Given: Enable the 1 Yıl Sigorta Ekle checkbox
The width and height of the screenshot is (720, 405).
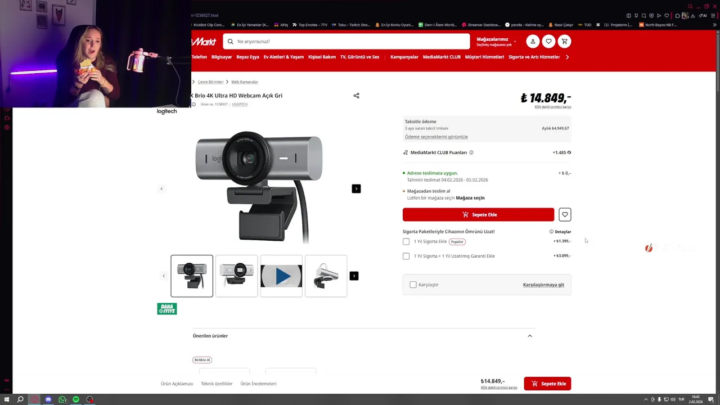Looking at the screenshot, I should pyautogui.click(x=406, y=241).
